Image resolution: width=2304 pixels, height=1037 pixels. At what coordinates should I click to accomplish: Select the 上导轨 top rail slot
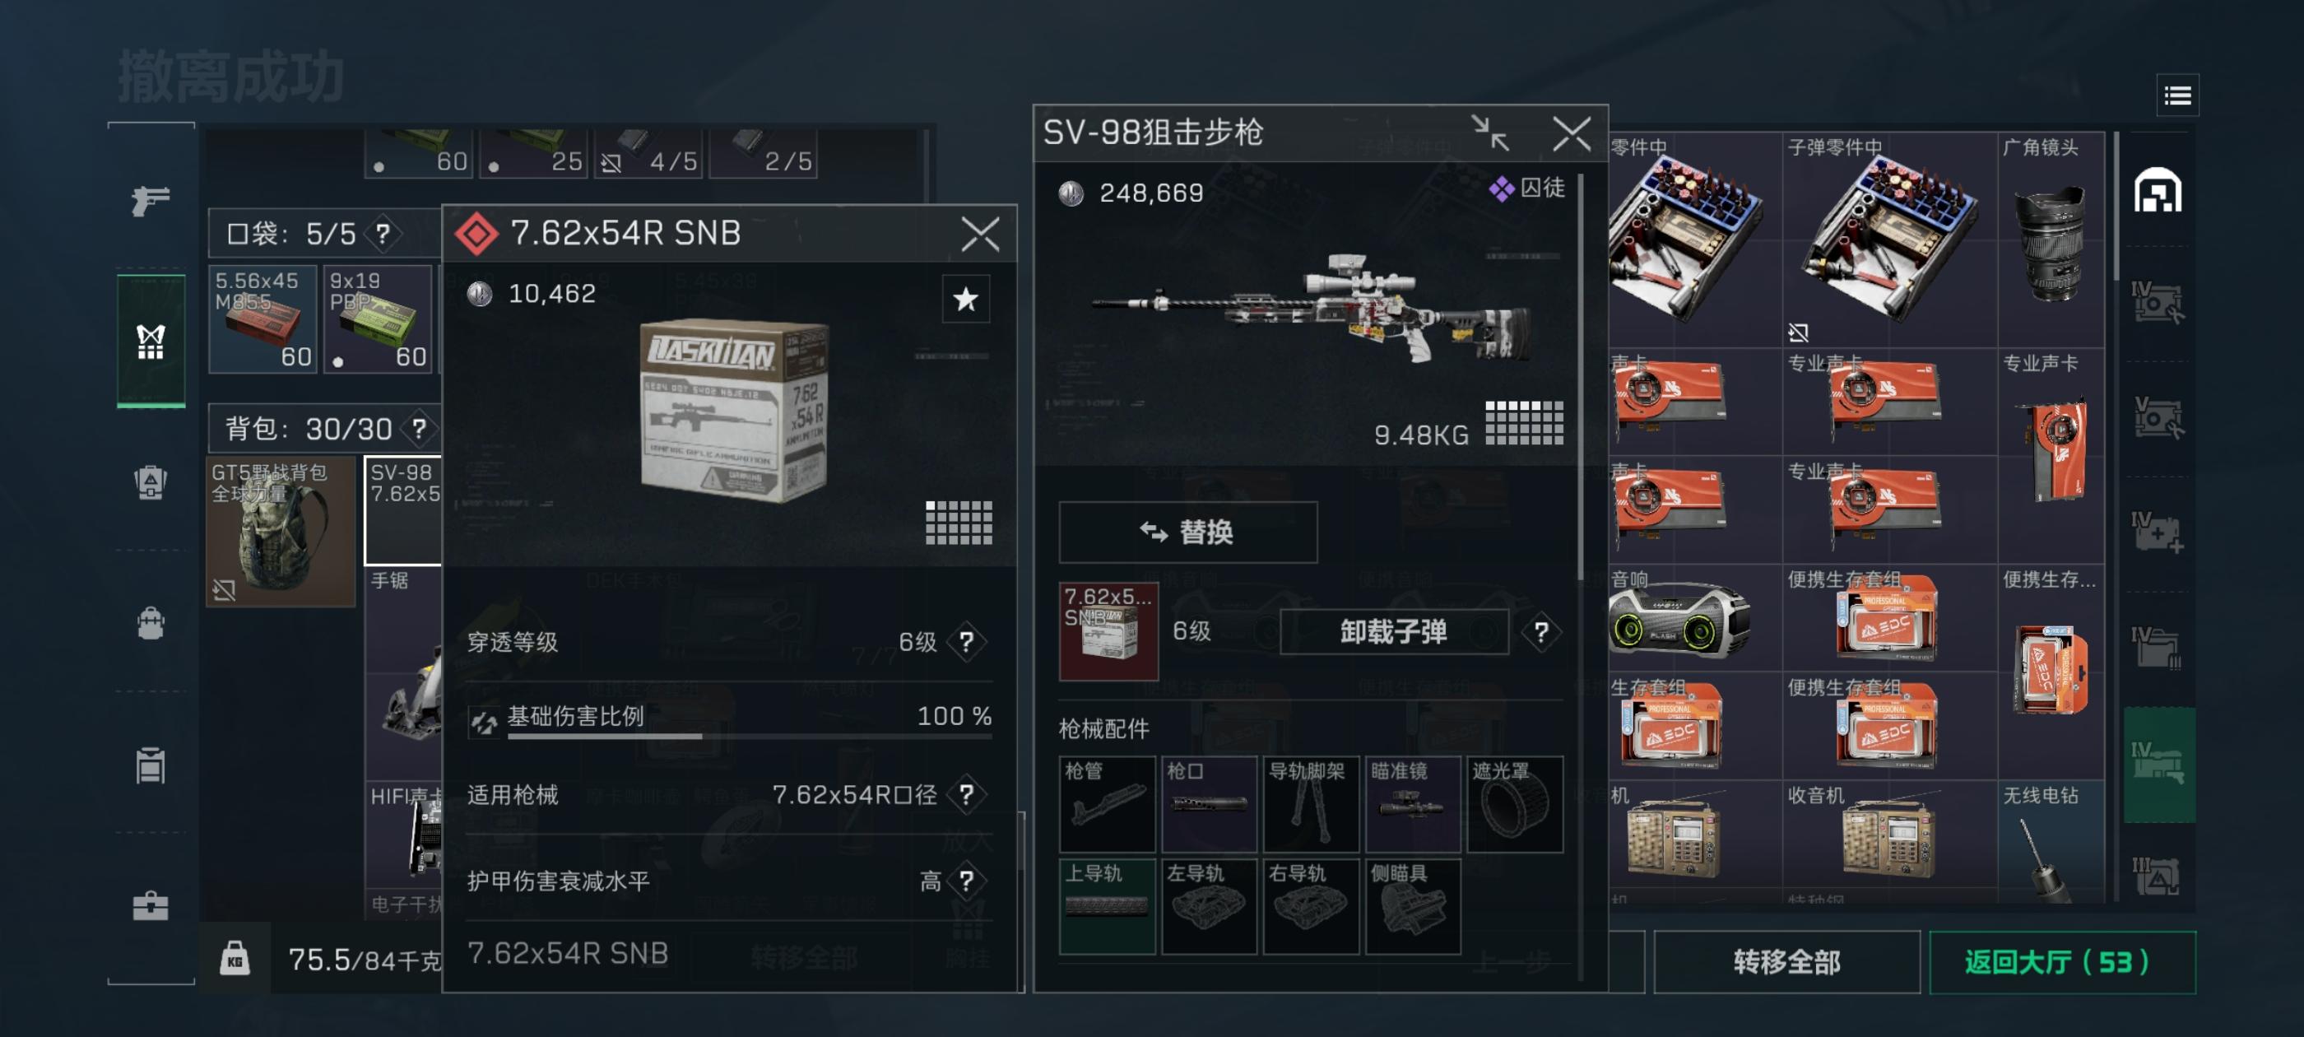pyautogui.click(x=1107, y=906)
